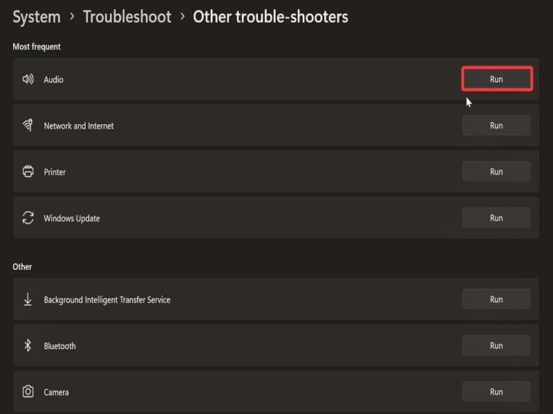Click the Other trouble-shooters page title
This screenshot has width=553, height=414.
coord(270,17)
